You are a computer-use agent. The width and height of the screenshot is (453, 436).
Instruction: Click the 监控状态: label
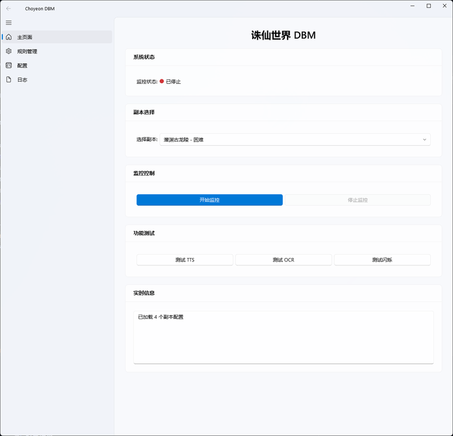147,82
